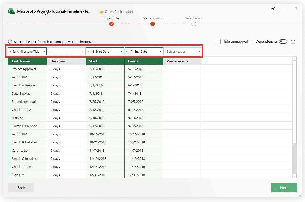
Task: Click the info icon next to Dependencies
Action: click(x=293, y=41)
